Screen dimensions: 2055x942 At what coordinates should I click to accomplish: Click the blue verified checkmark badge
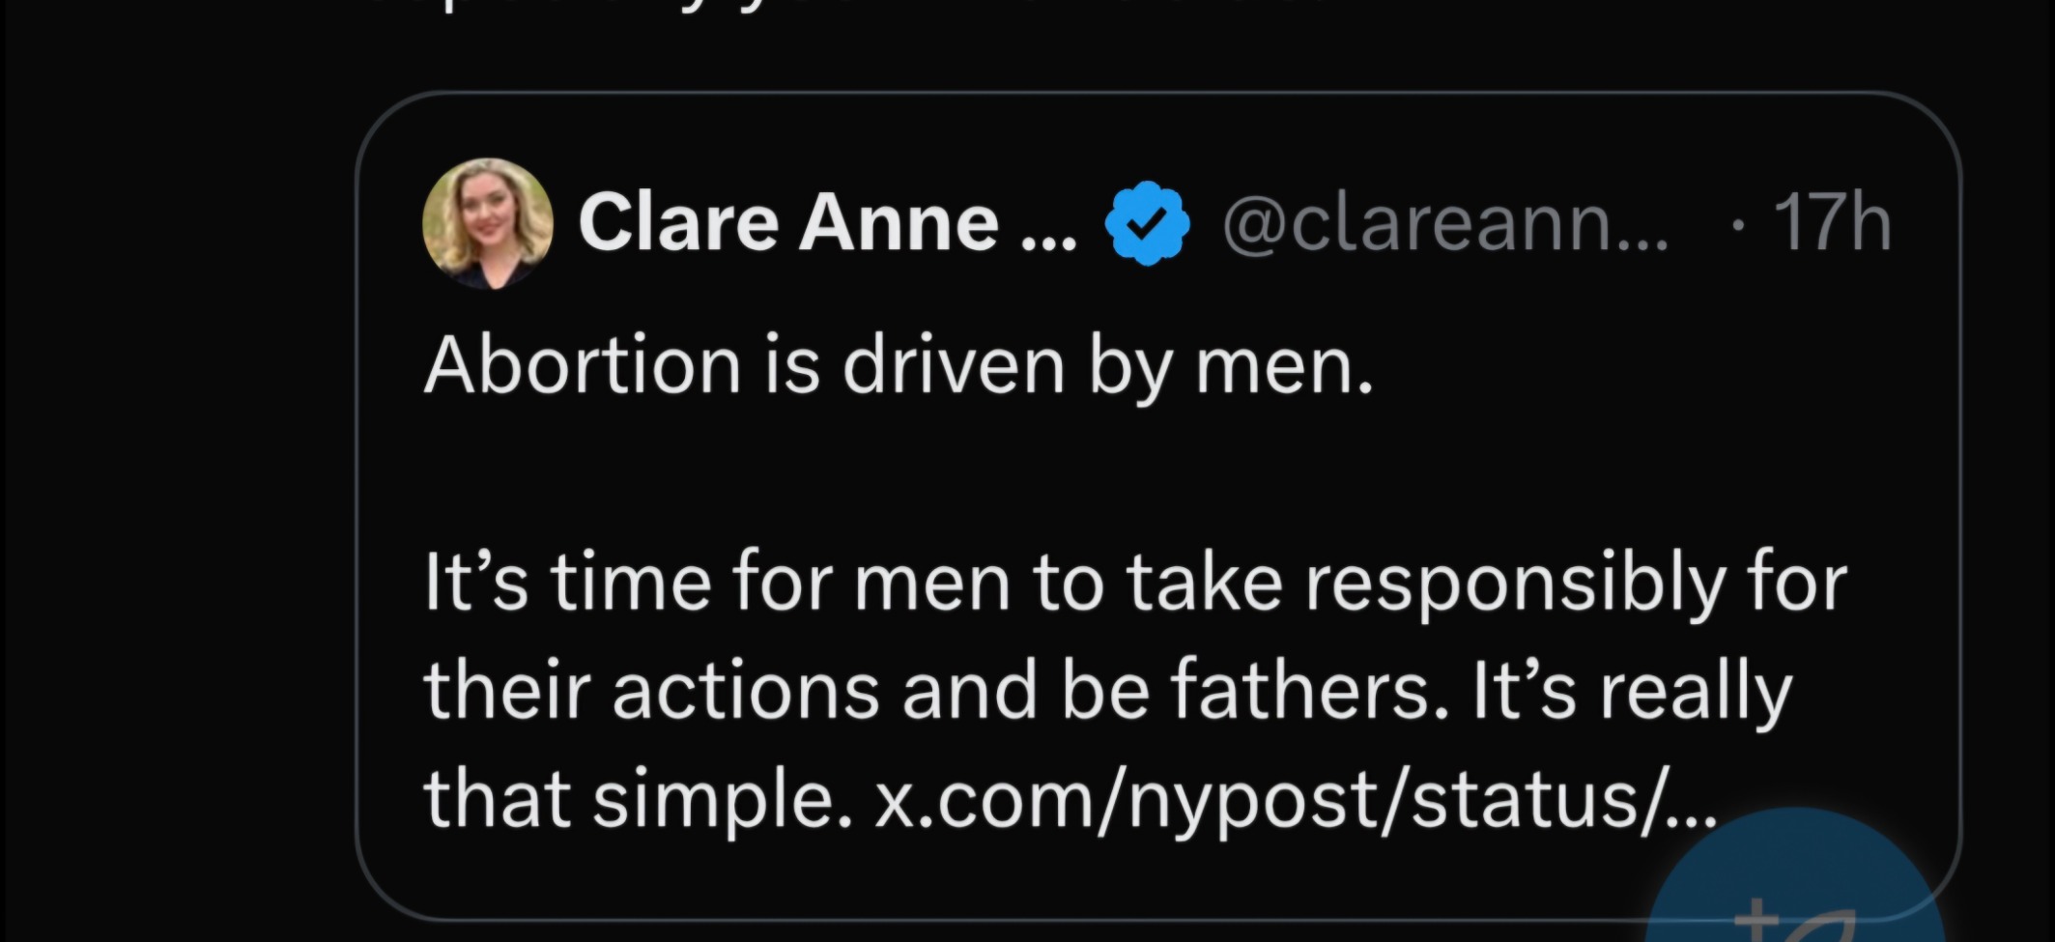[1147, 223]
